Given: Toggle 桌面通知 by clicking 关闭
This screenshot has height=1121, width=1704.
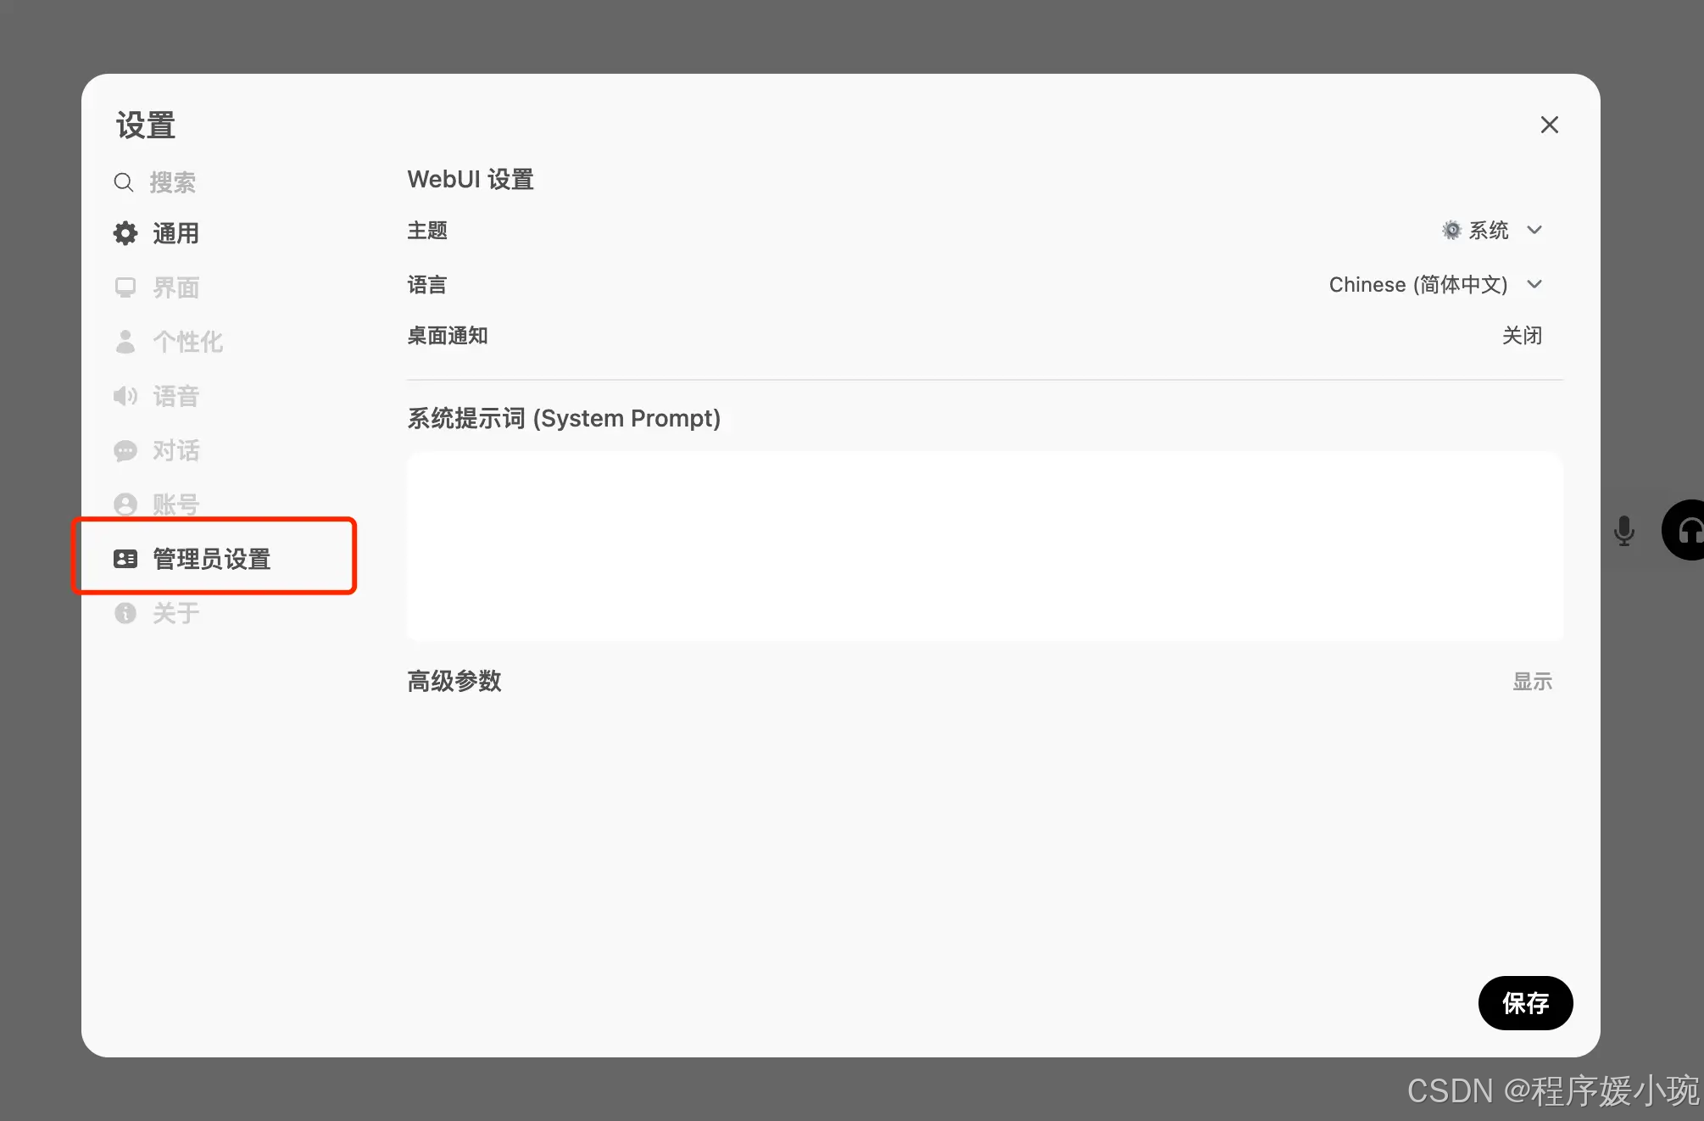Looking at the screenshot, I should (x=1522, y=336).
